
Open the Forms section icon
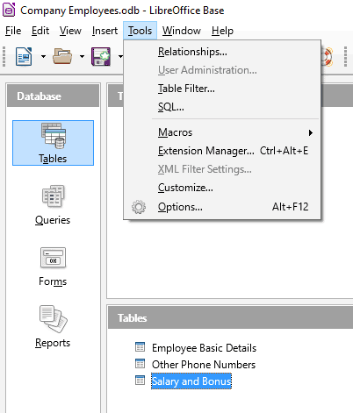[53, 258]
